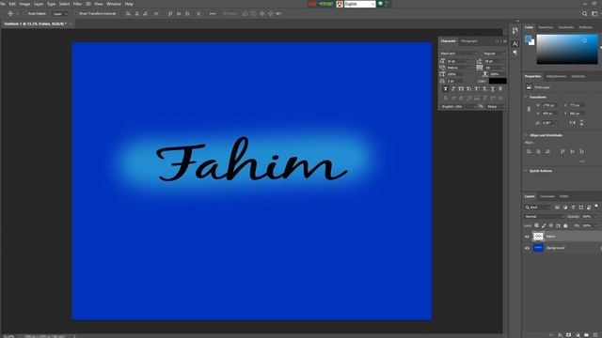
Task: Switch to the Paths tab
Action: pyautogui.click(x=563, y=196)
